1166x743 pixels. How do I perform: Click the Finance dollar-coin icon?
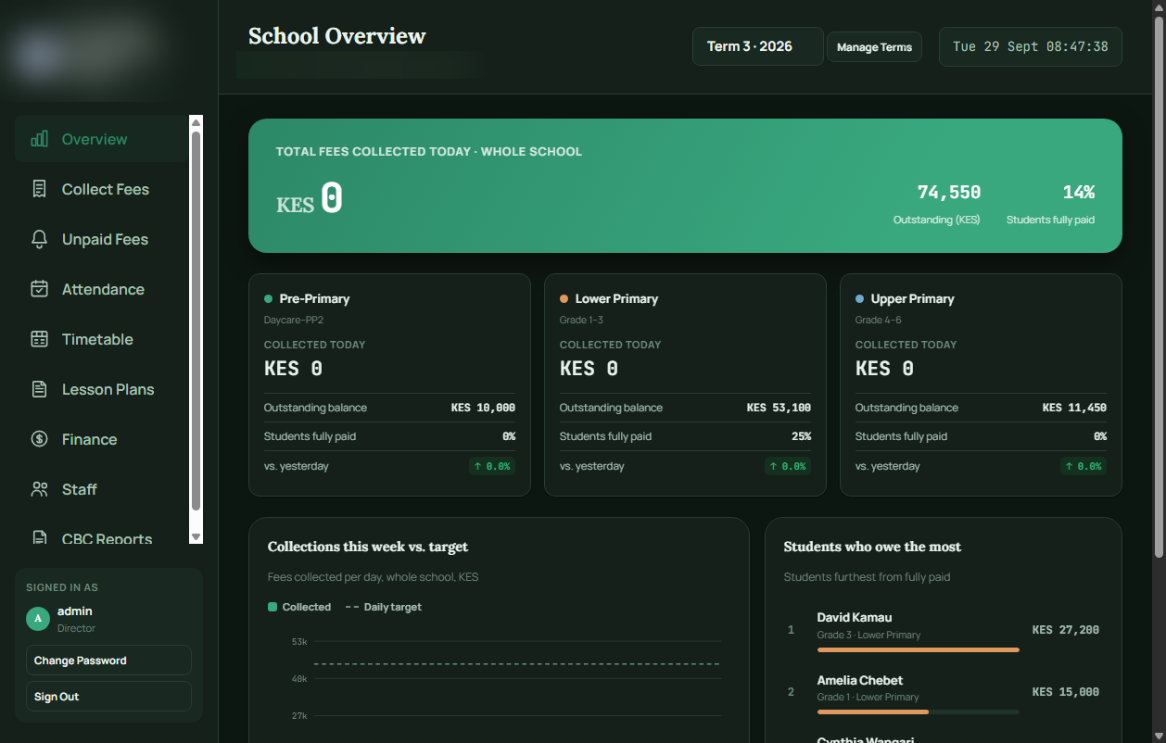(x=39, y=439)
